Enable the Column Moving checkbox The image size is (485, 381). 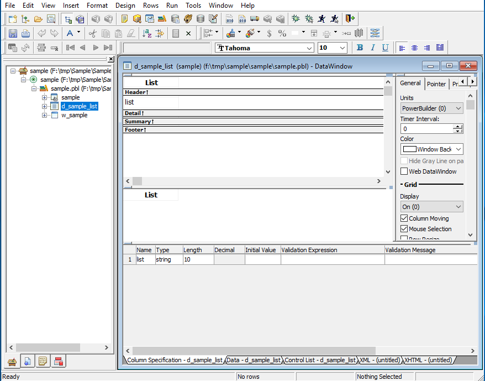(404, 218)
